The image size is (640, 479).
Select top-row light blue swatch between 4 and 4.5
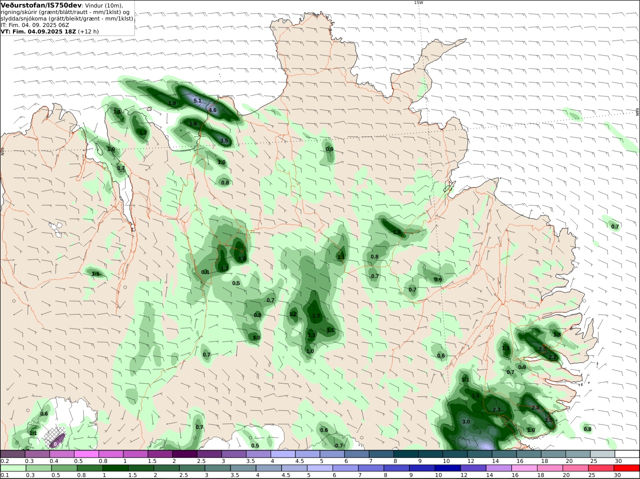283,454
